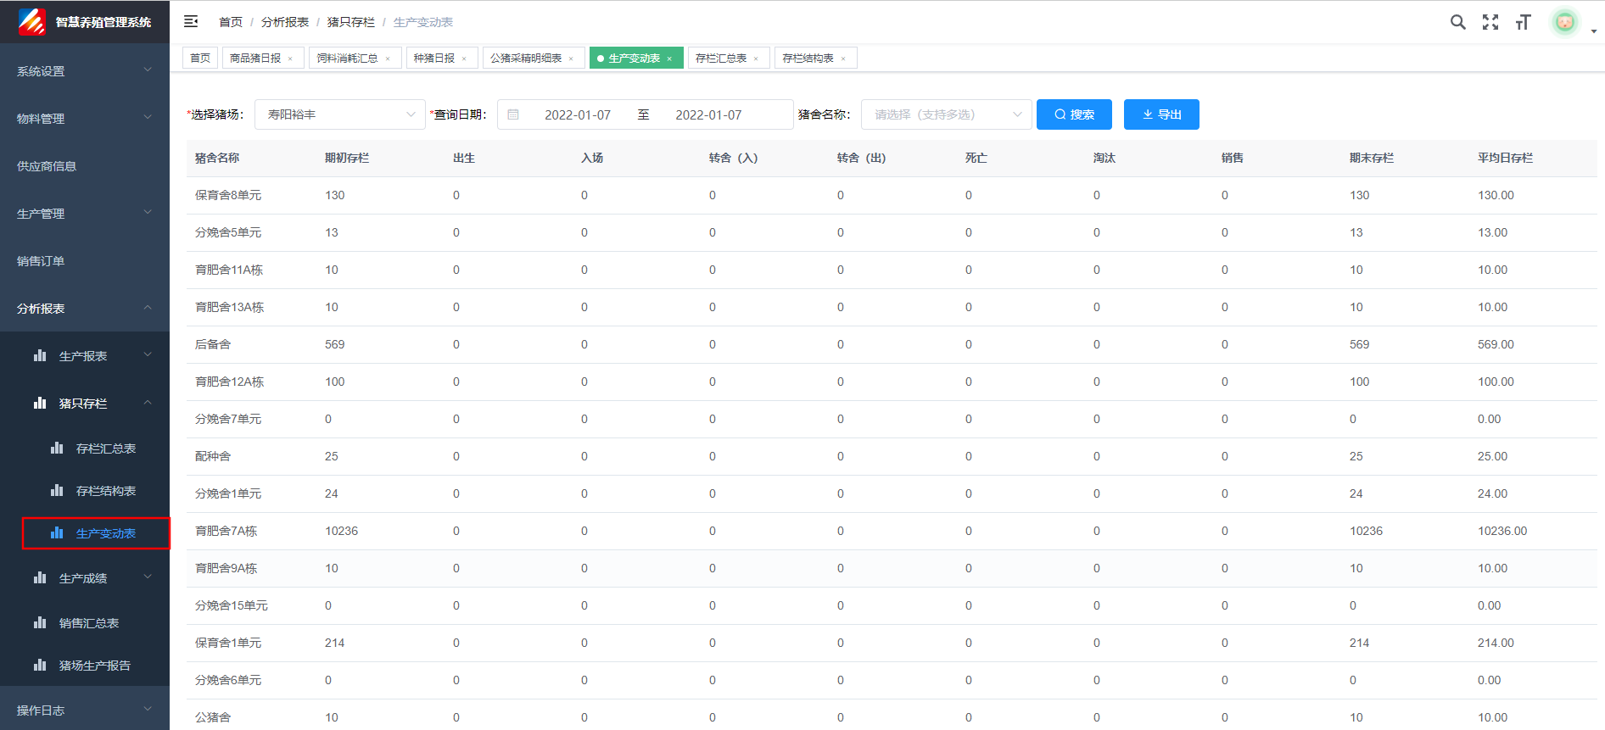The height and width of the screenshot is (730, 1605).
Task: Click chart icon beside 猪场生产报告
Action: tap(40, 665)
